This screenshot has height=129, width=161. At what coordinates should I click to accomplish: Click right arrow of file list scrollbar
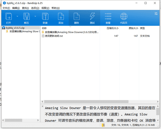click(158, 102)
